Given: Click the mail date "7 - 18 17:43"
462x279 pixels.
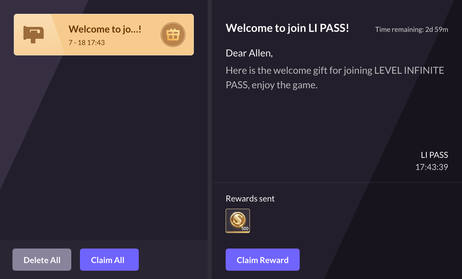Looking at the screenshot, I should coord(87,43).
